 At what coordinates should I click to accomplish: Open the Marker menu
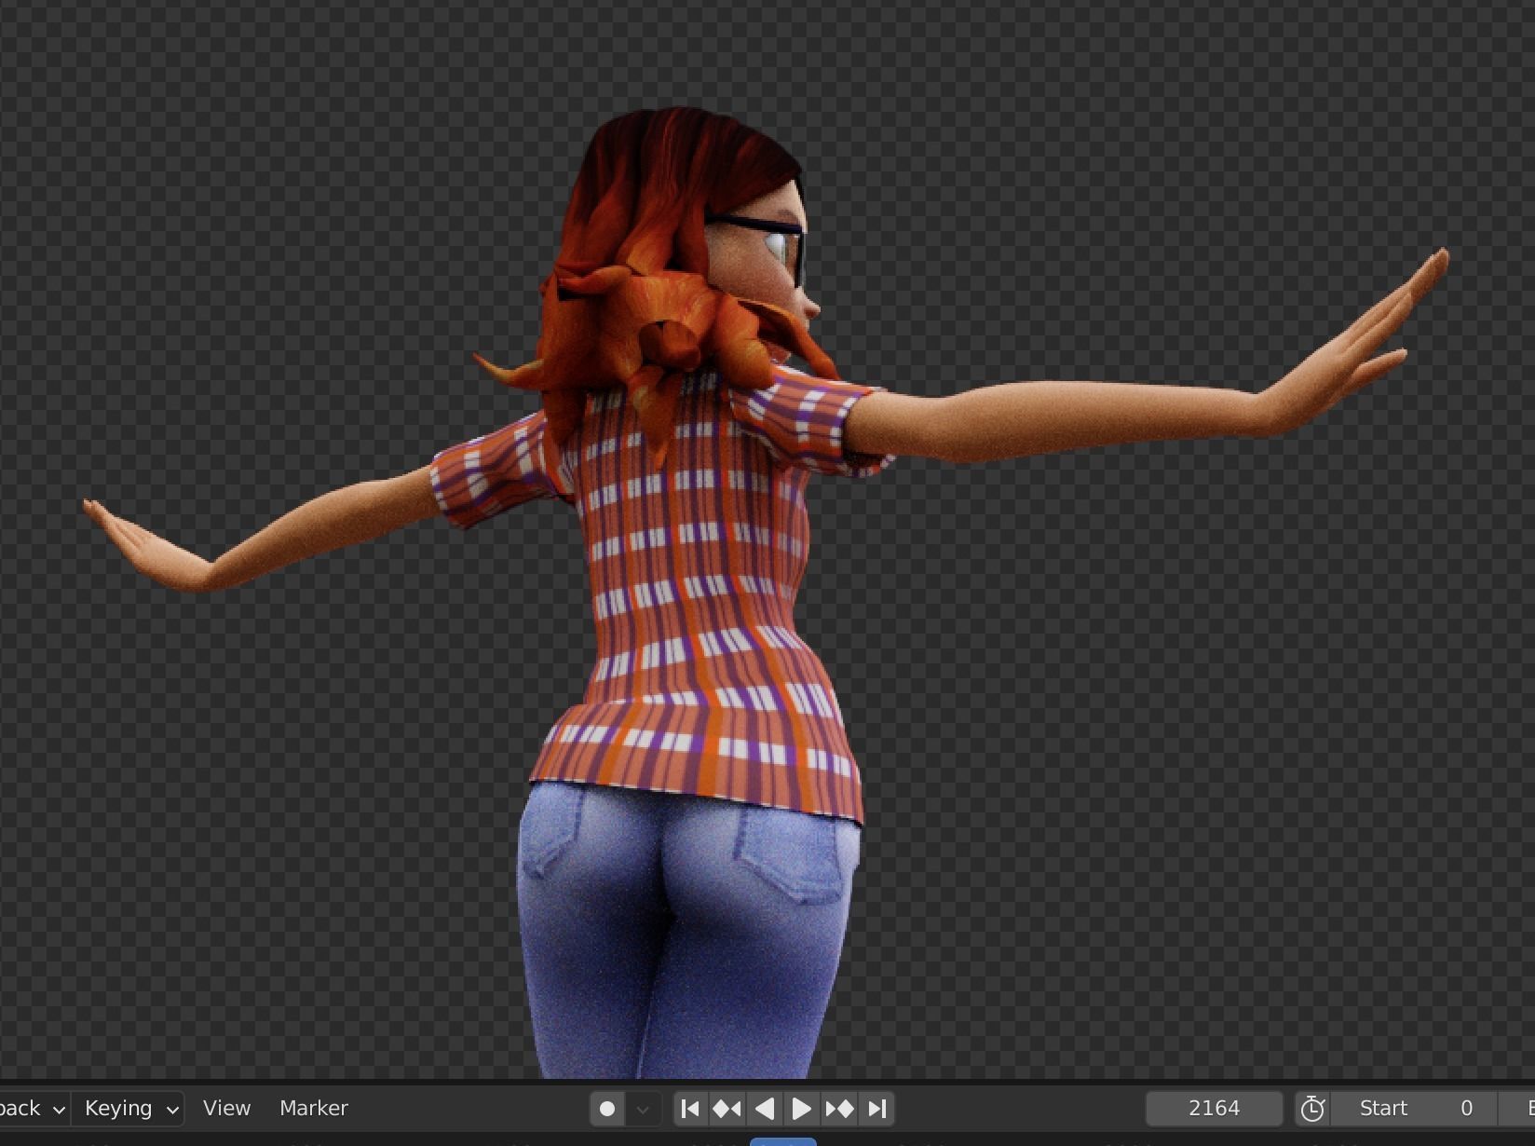(x=313, y=1108)
